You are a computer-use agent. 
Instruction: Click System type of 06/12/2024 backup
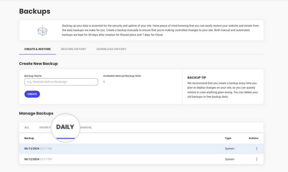click(x=229, y=159)
